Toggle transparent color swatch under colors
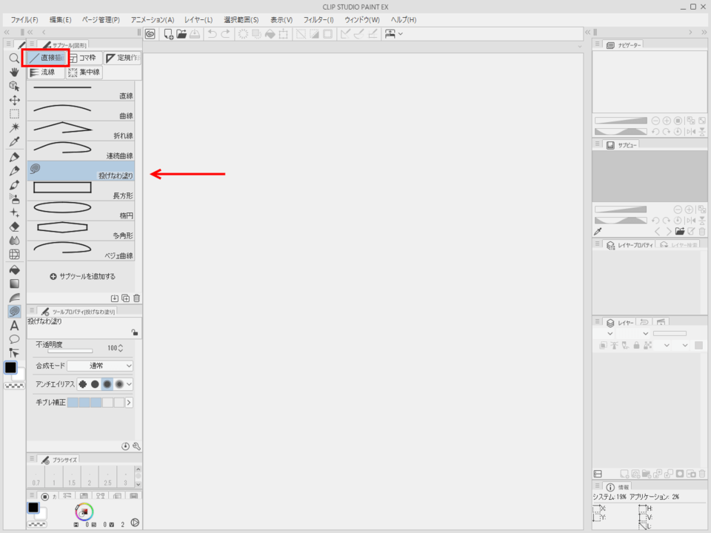This screenshot has width=711, height=533. [x=14, y=386]
